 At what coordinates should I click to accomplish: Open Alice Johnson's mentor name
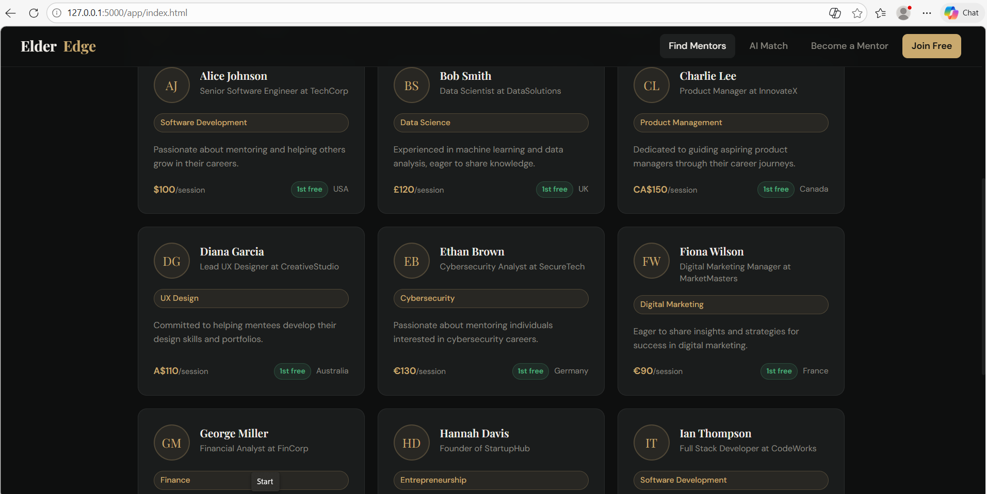point(233,76)
